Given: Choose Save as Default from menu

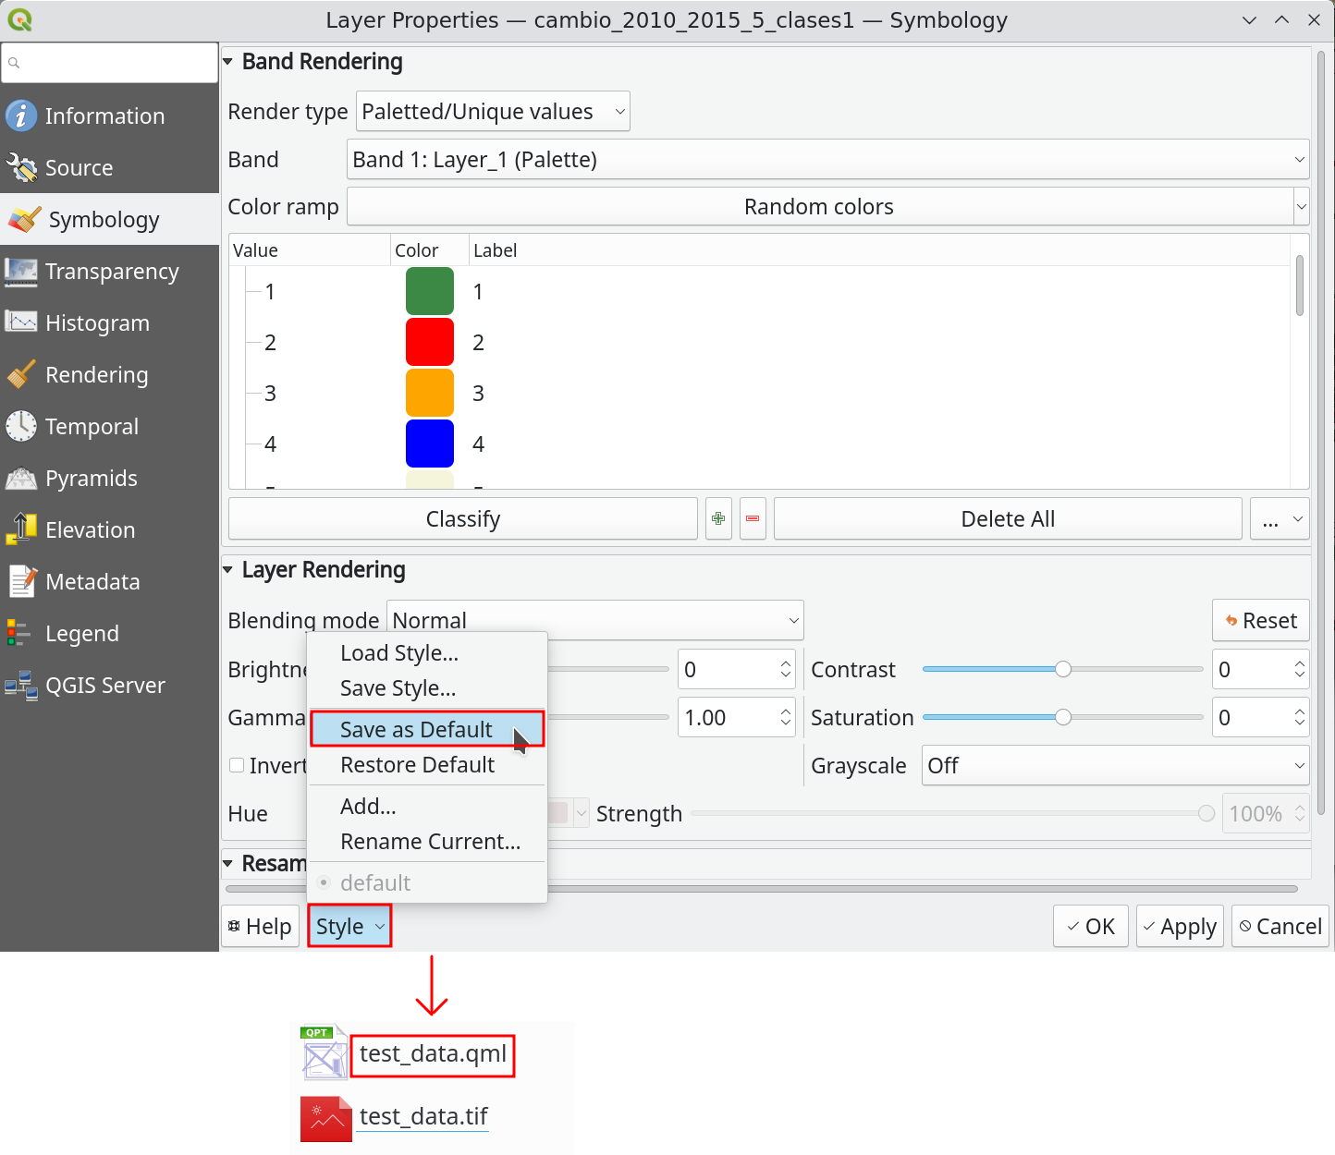Looking at the screenshot, I should (416, 729).
